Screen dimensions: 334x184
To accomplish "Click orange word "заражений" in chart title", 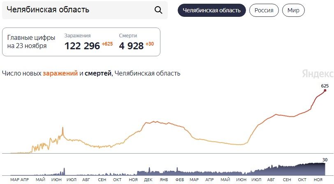I will tap(60, 74).
